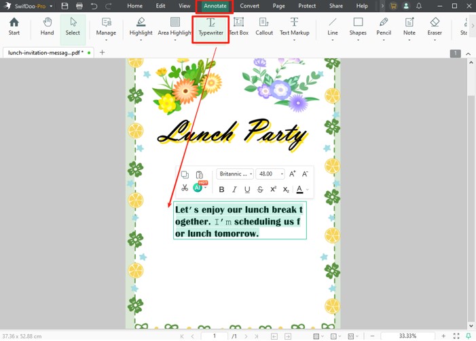Viewport: 476px width, 341px height.
Task: Expand the font color dropdown arrow
Action: pos(308,190)
